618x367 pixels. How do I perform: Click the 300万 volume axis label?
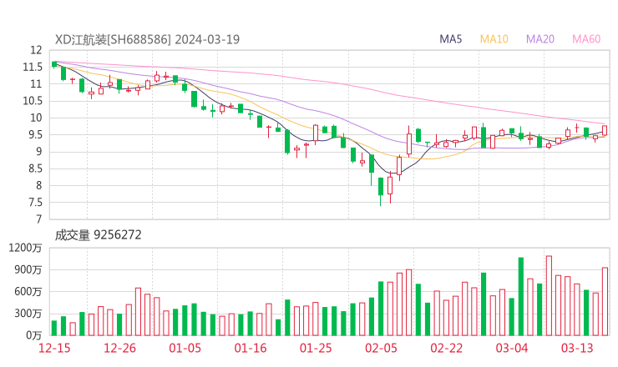tap(28, 314)
